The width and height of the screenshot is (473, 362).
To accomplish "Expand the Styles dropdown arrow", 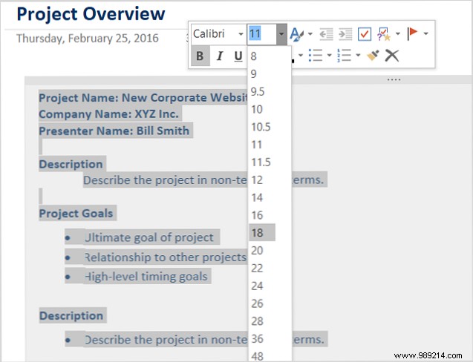I will pyautogui.click(x=310, y=34).
